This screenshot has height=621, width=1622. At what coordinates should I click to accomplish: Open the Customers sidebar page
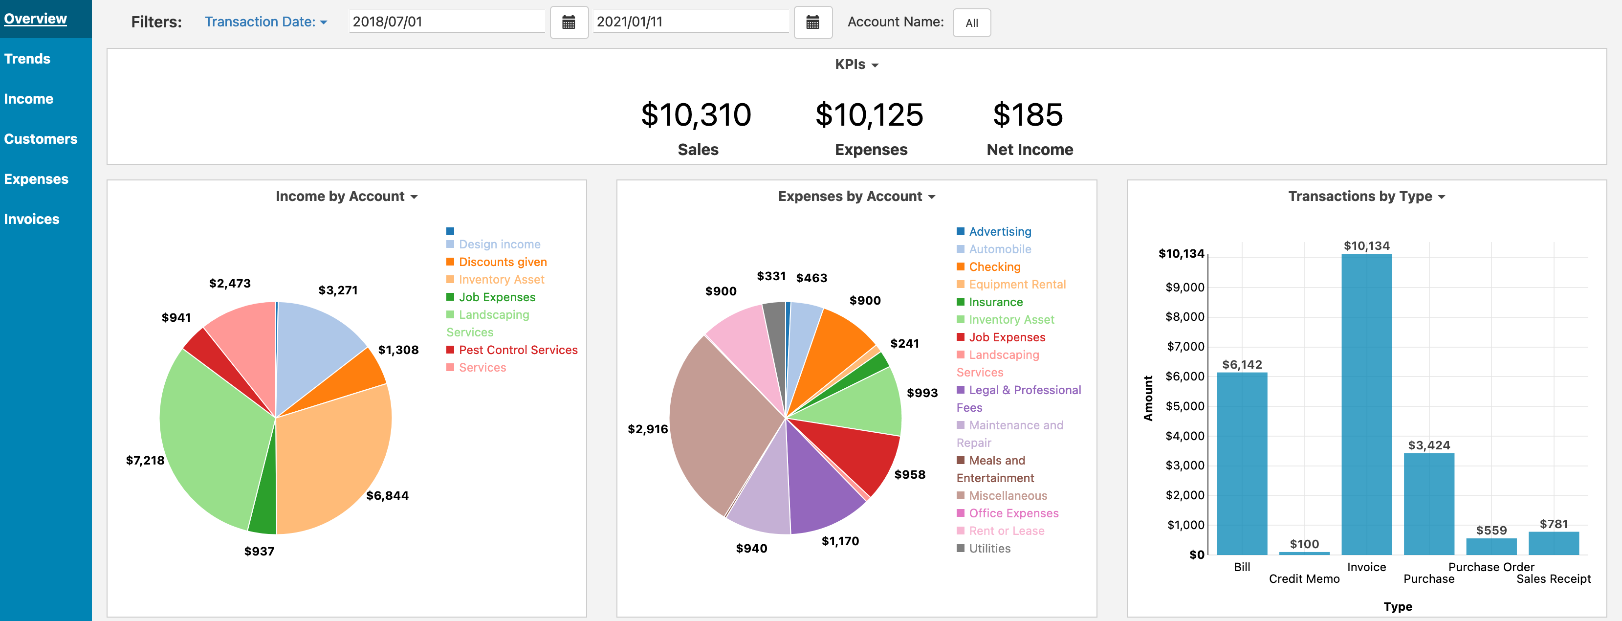click(40, 139)
